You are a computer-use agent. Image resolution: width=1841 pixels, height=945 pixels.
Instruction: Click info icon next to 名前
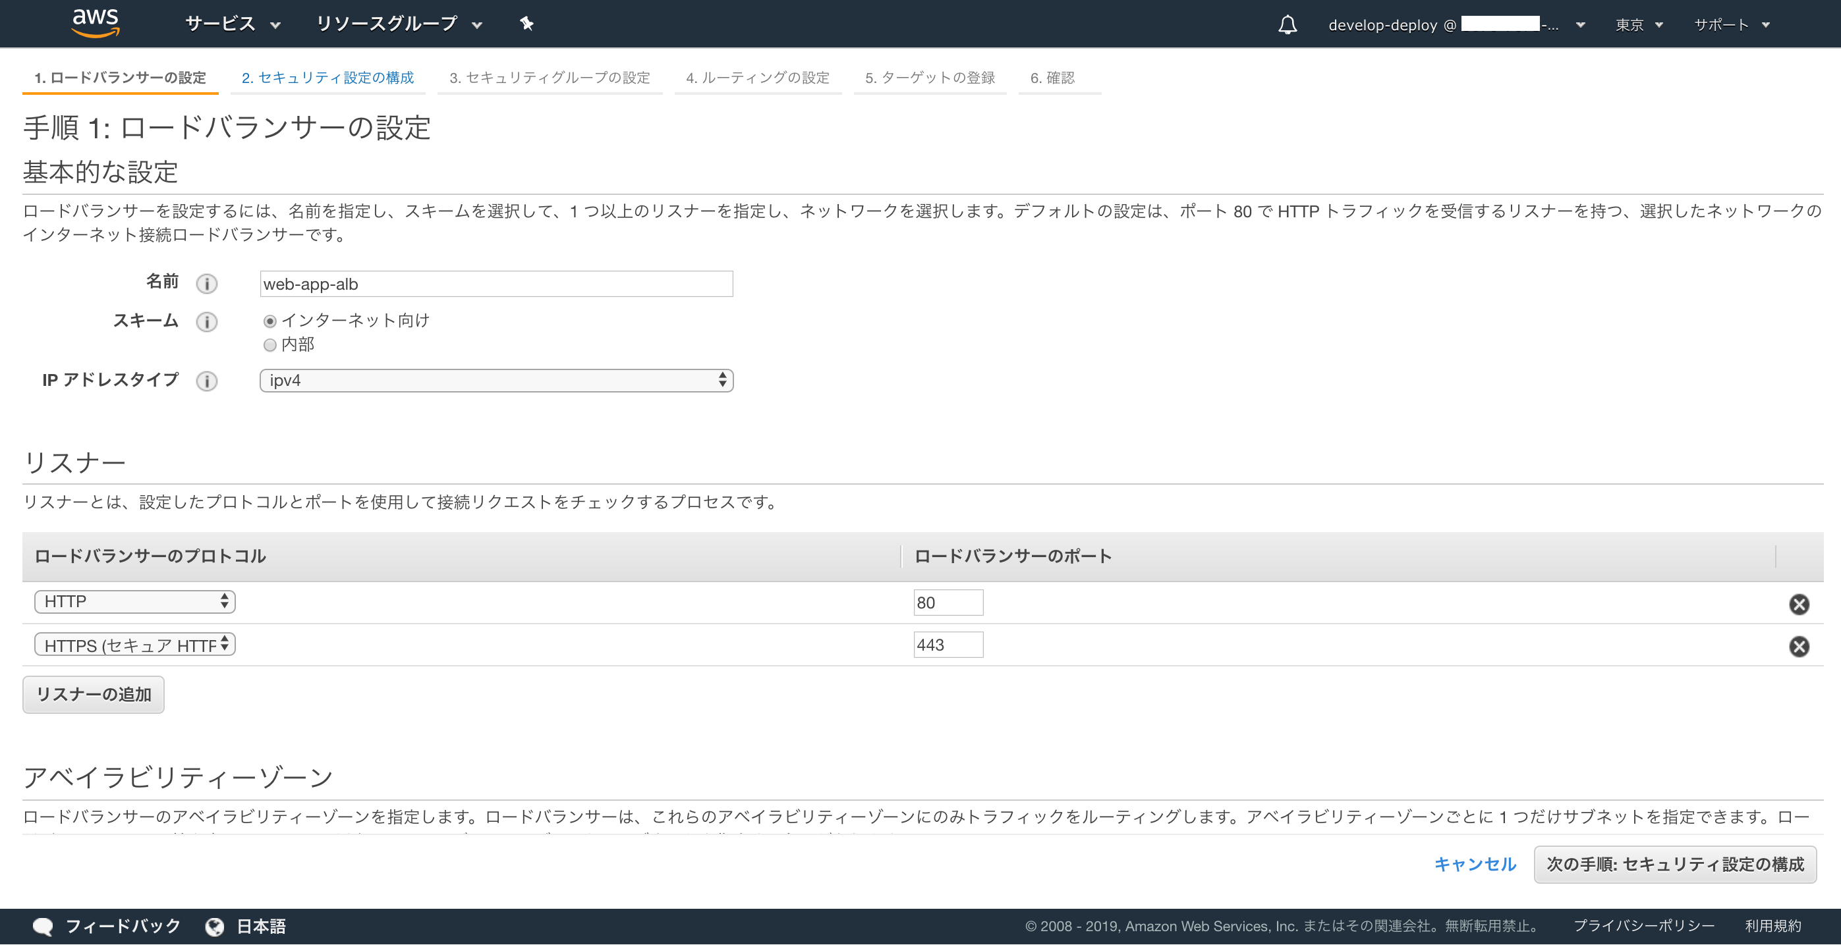coord(206,284)
